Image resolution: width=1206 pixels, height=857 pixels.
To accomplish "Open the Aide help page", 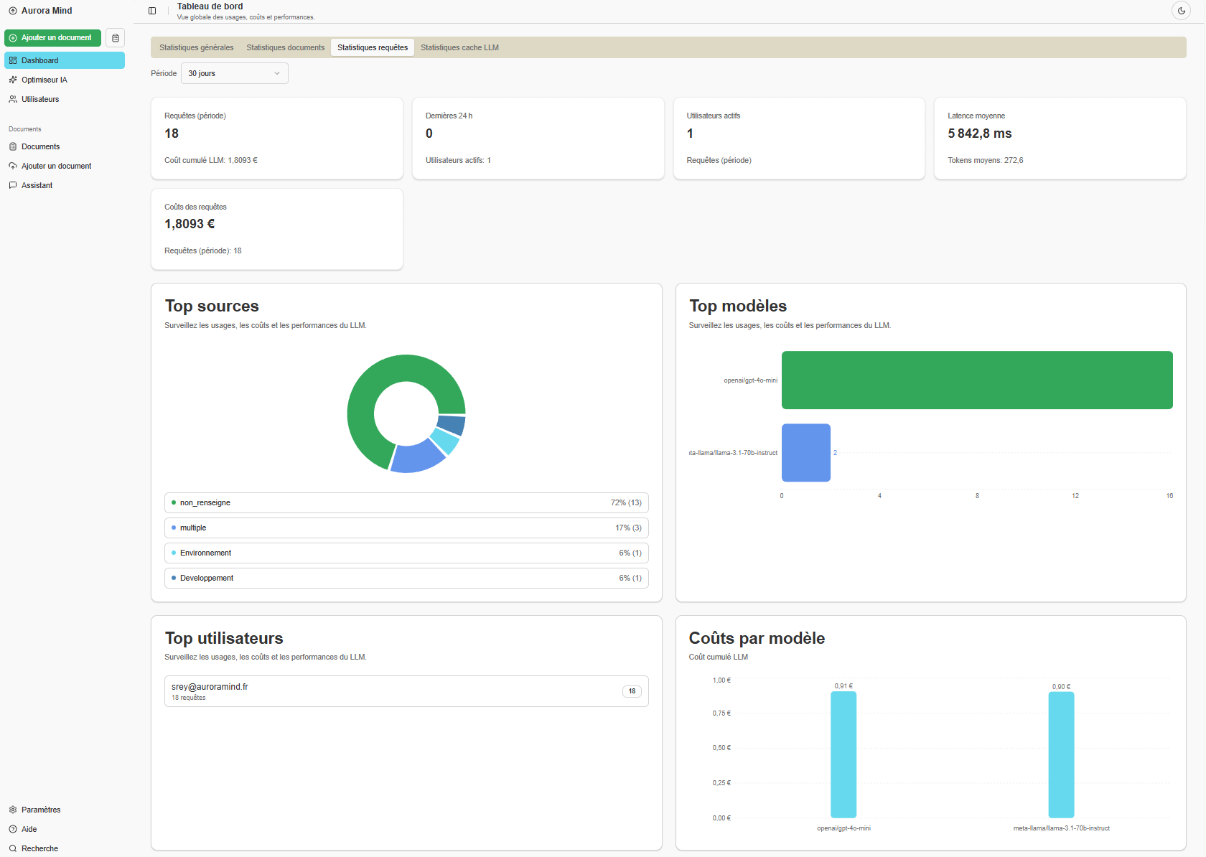I will pos(29,829).
